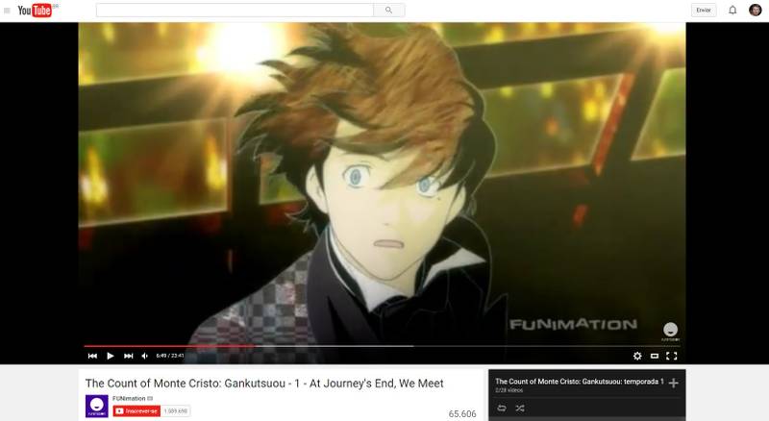Screen dimensions: 769x421
Task: Open the user account avatar menu
Action: tap(756, 10)
